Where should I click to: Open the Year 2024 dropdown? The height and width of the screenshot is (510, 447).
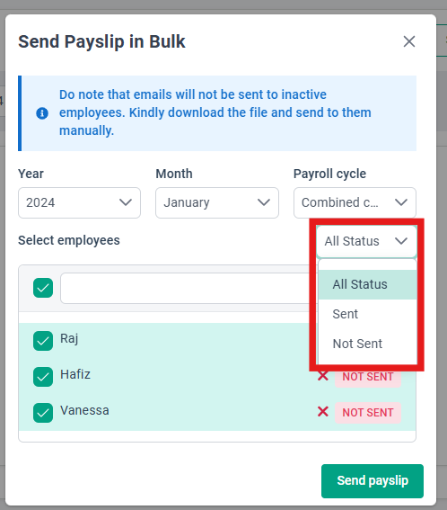[79, 202]
